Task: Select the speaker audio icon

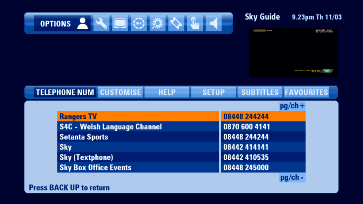Action: (213, 24)
